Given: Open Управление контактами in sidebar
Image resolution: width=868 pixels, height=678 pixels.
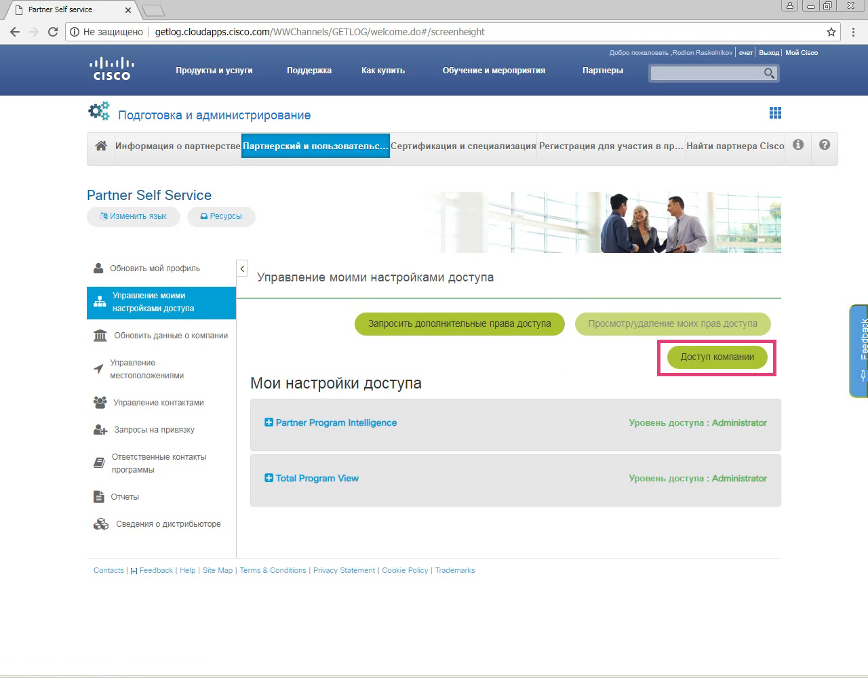Looking at the screenshot, I should [x=149, y=403].
